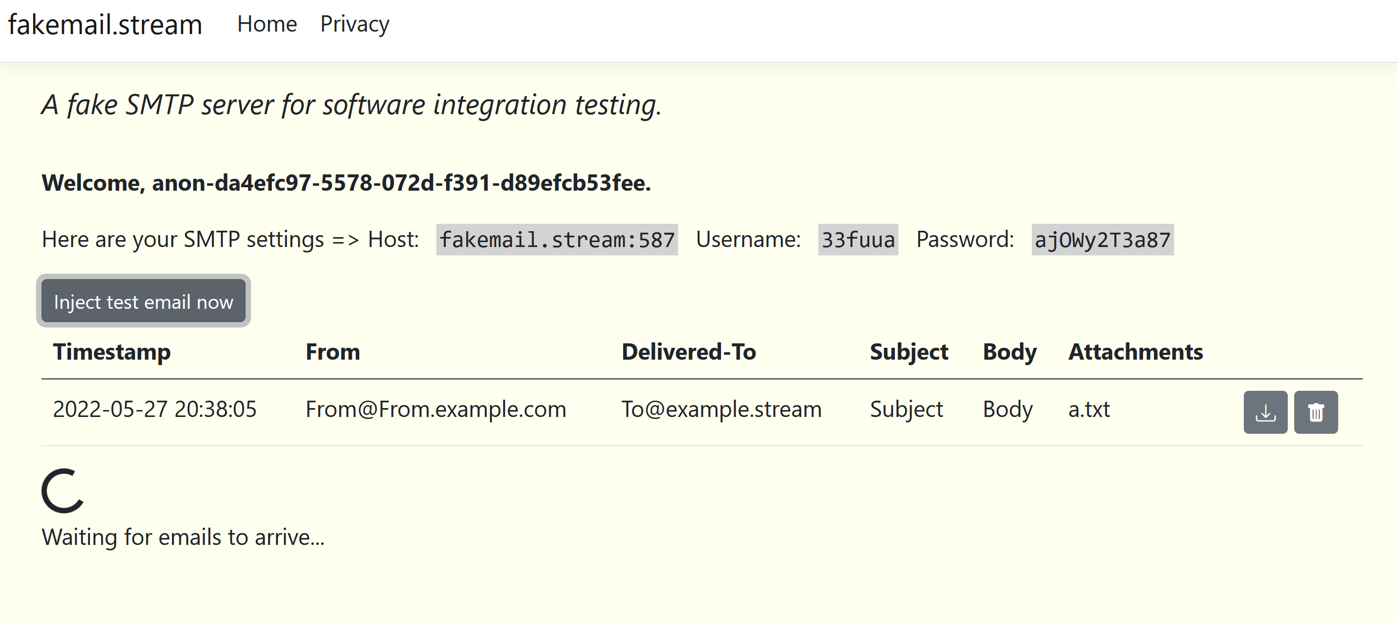Click the trash delete email icon
This screenshot has width=1397, height=621.
1315,412
